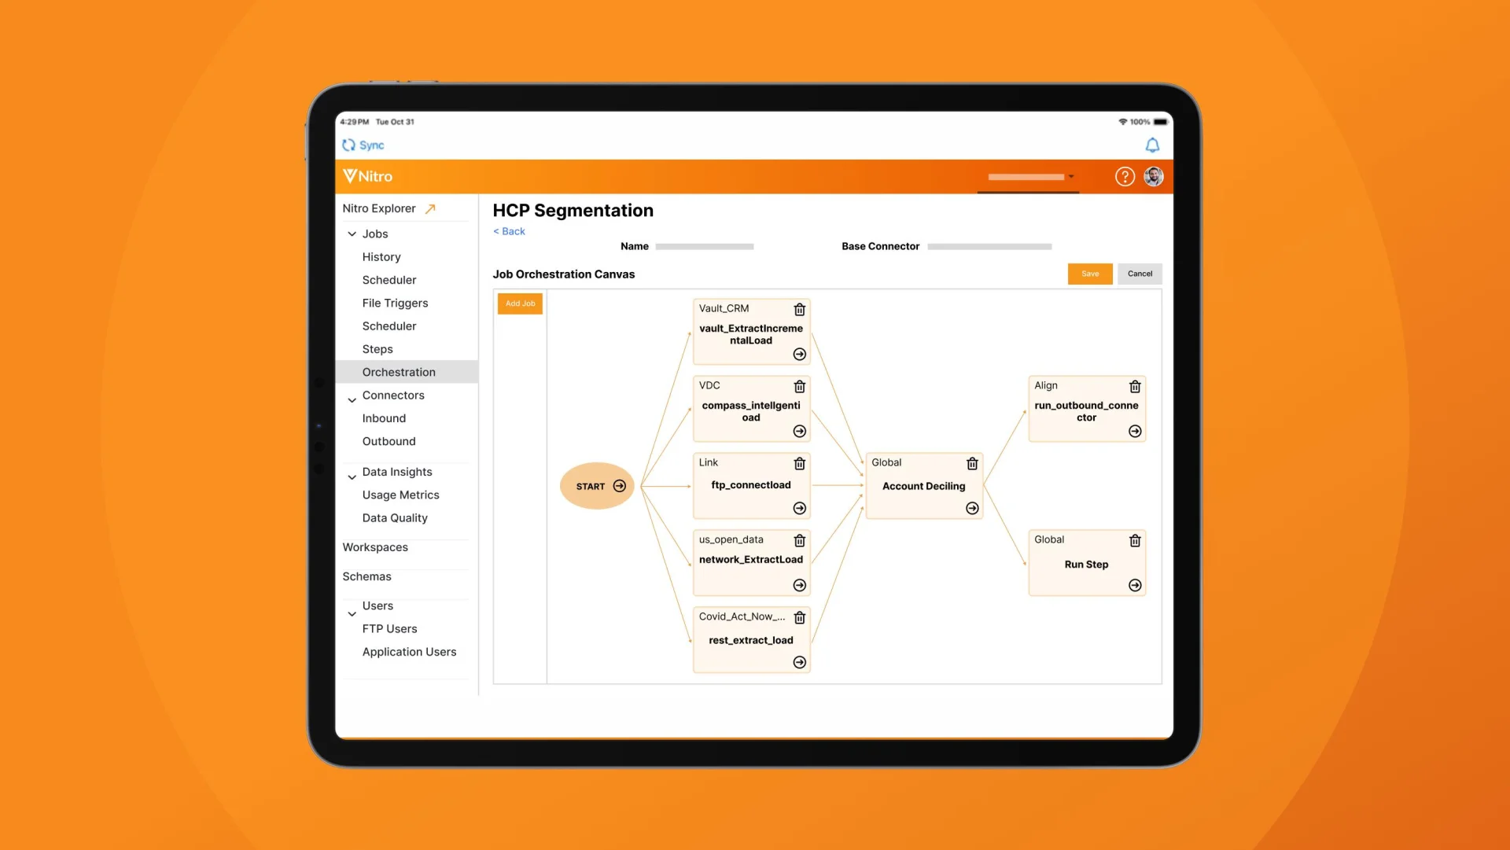Click delete icon on run_outbound_connector
Viewport: 1510px width, 850px height.
[1135, 385]
